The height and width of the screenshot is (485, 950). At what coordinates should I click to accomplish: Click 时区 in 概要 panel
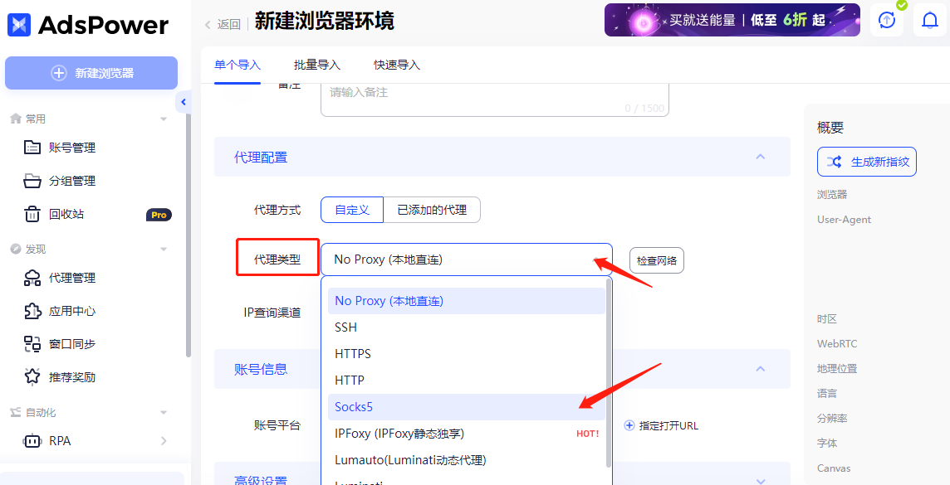(826, 318)
